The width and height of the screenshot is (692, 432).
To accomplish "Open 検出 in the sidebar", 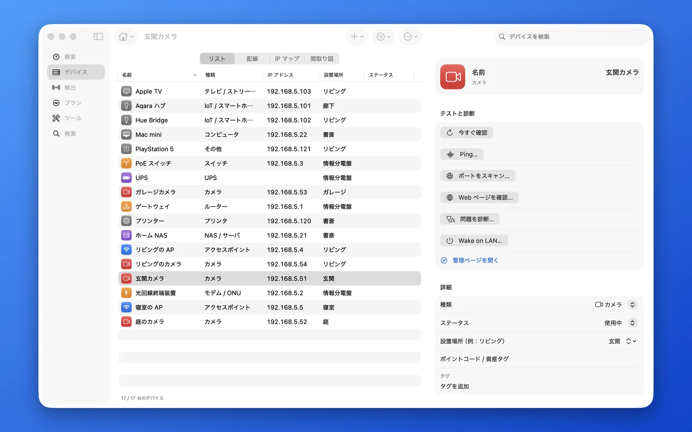I will (x=76, y=88).
